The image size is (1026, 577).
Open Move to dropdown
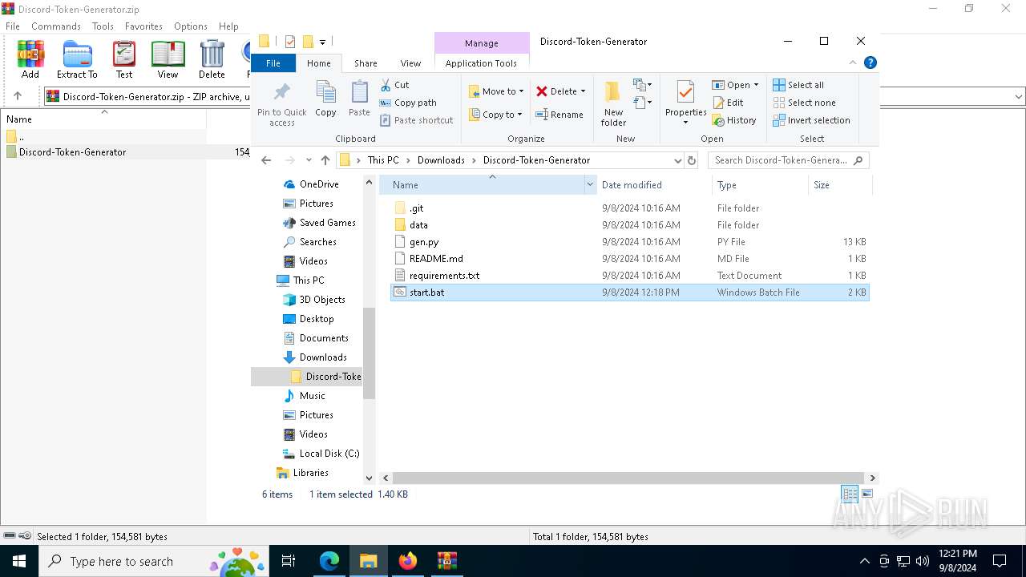click(496, 91)
